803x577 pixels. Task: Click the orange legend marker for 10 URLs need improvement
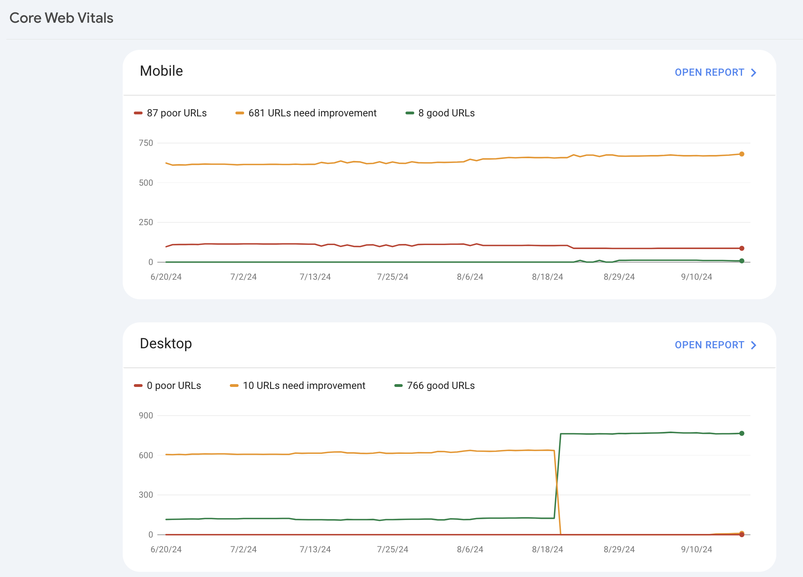point(235,385)
